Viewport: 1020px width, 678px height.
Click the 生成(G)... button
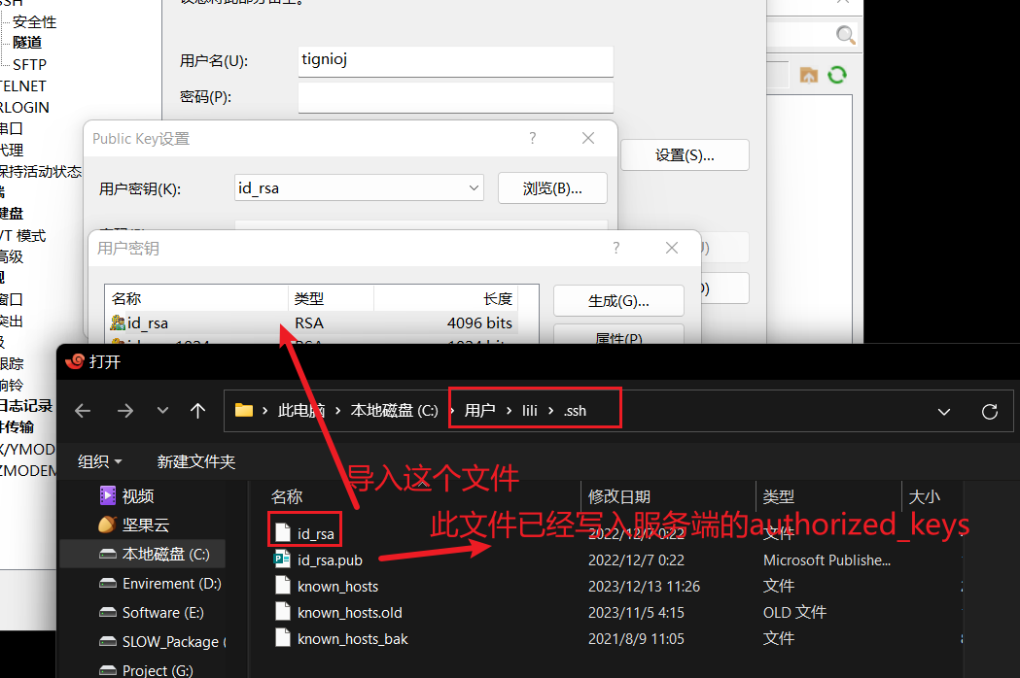click(x=618, y=301)
